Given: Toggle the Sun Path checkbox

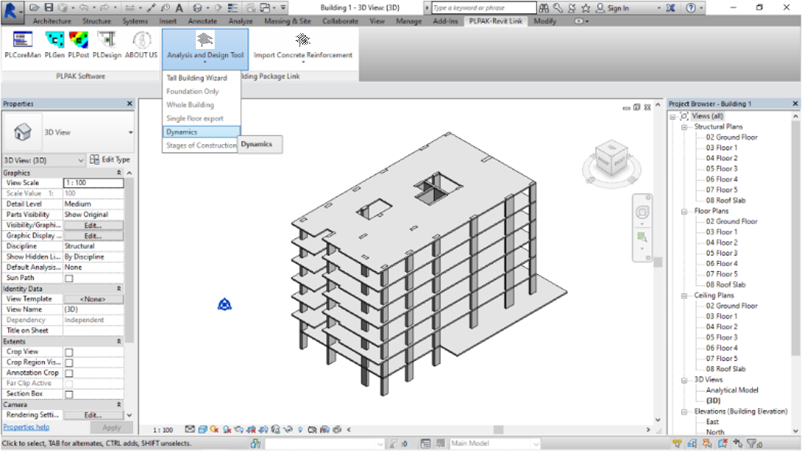Looking at the screenshot, I should tap(69, 278).
